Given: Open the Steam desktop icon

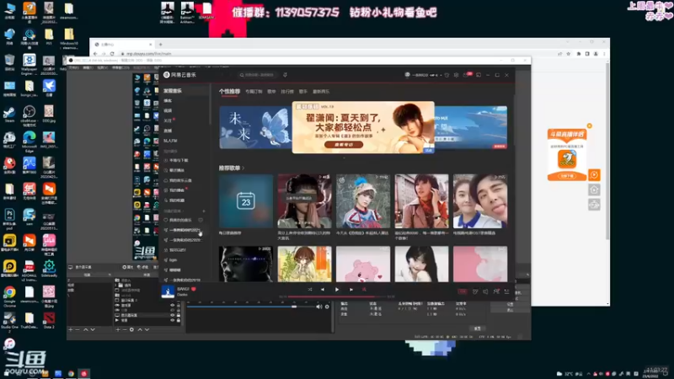Looking at the screenshot, I should [9, 115].
